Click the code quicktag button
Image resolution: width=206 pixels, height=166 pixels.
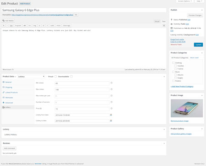coord(52,26)
